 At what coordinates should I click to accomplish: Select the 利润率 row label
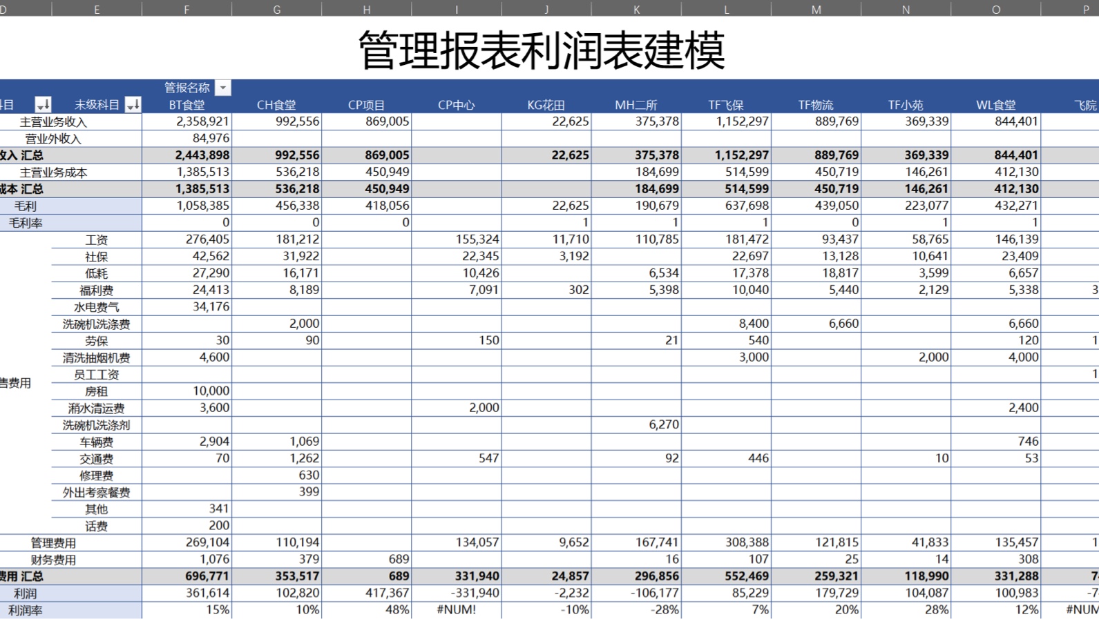(26, 611)
